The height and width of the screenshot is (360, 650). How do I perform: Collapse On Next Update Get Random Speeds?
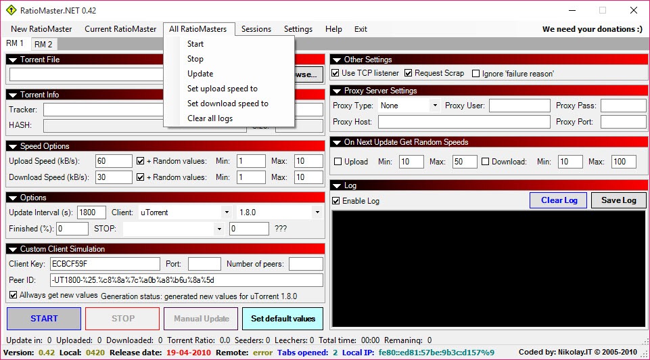[337, 143]
